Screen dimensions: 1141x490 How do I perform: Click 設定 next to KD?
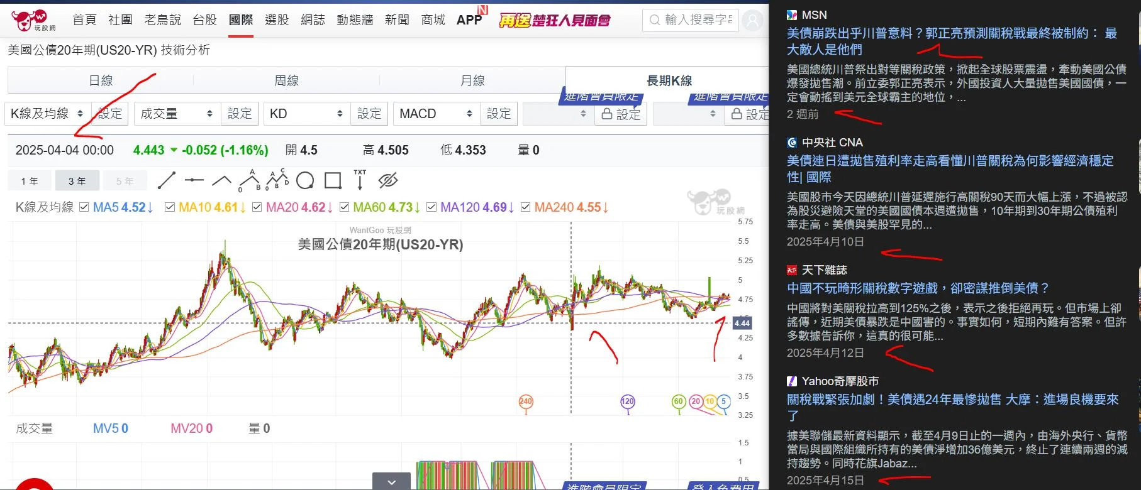(x=369, y=114)
